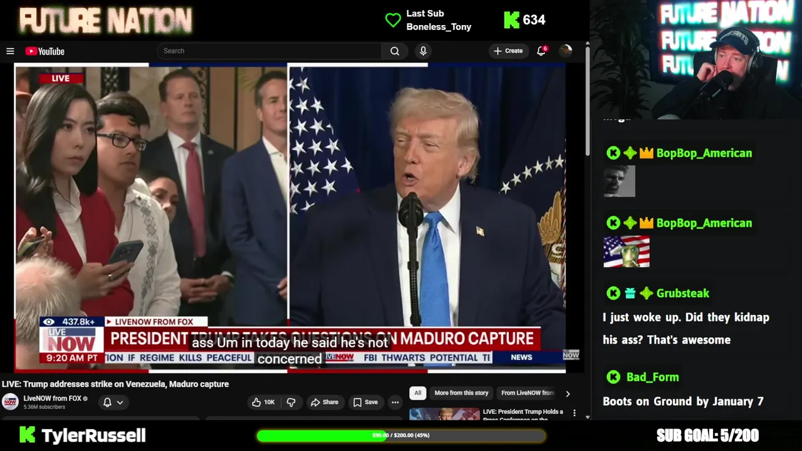This screenshot has height=451, width=802.
Task: Save the video to a playlist
Action: point(365,402)
